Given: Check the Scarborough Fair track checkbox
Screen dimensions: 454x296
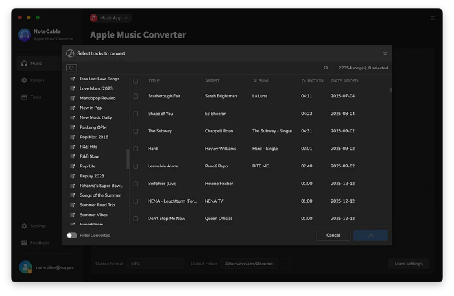Looking at the screenshot, I should coord(136,96).
